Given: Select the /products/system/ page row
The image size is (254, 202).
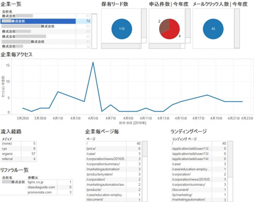Looking at the screenshot, I should point(113,175).
